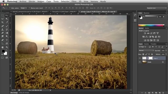The image size is (168, 94).
Task: Select the Eyedropper tool
Action: 7,22
